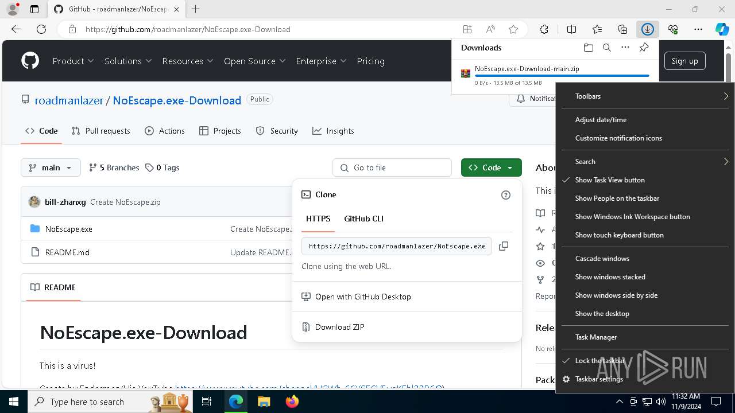The height and width of the screenshot is (413, 735).
Task: Open the Insights tab
Action: [x=333, y=131]
